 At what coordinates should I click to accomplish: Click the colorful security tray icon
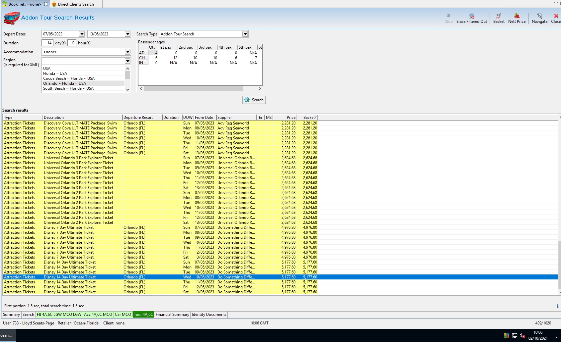507,335
